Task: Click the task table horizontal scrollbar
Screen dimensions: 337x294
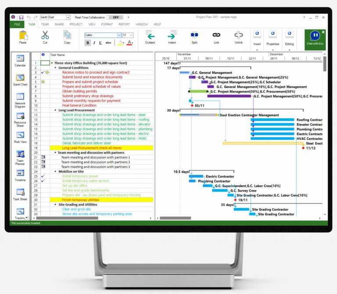Action: click(x=67, y=218)
